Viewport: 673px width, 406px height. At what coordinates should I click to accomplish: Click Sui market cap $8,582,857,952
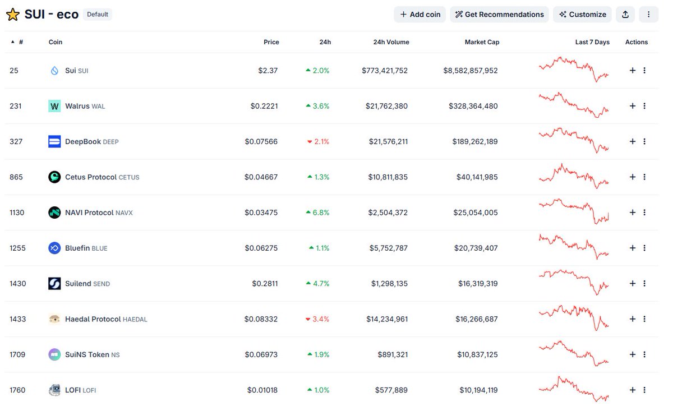point(471,71)
